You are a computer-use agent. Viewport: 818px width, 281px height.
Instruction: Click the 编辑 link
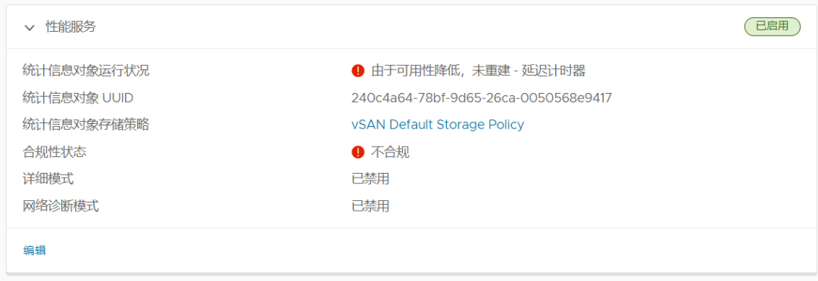(34, 250)
